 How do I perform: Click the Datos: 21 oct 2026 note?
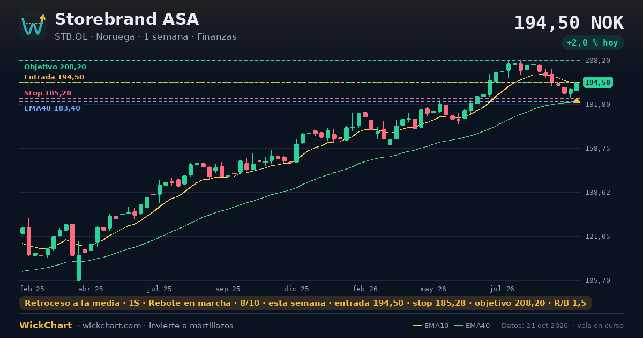click(x=535, y=326)
